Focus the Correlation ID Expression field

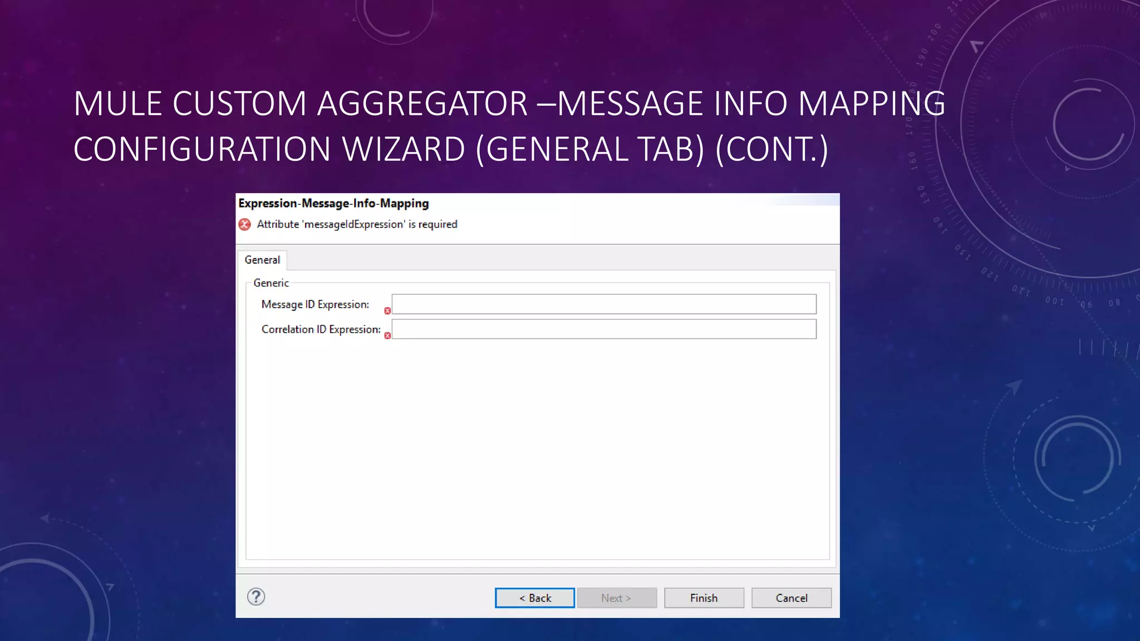pos(604,329)
